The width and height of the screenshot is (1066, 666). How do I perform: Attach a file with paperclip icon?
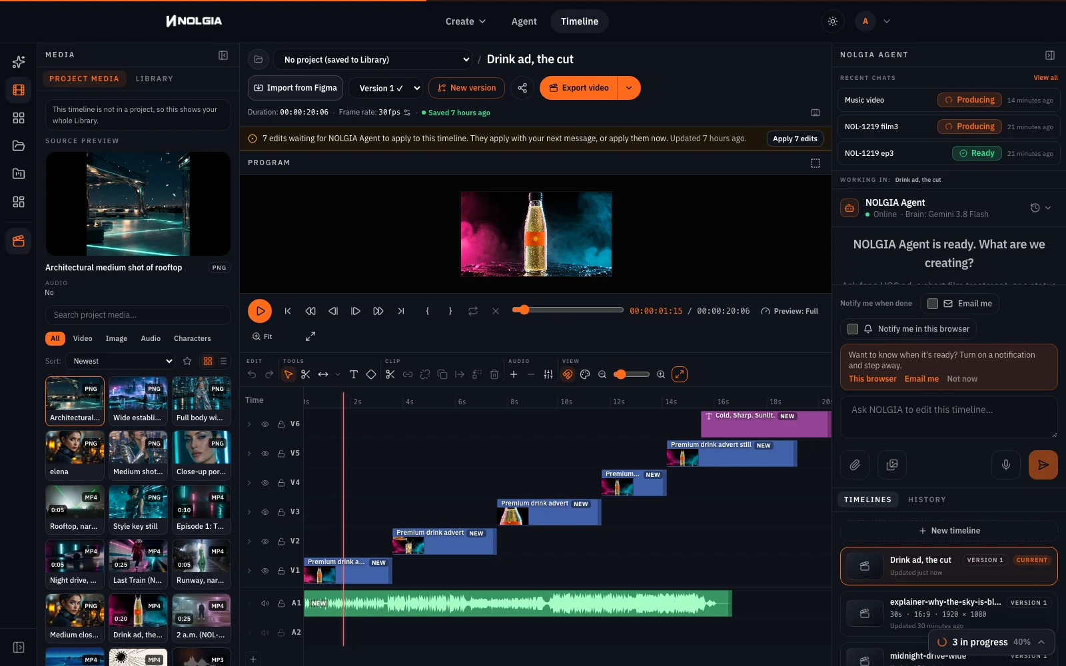(855, 465)
